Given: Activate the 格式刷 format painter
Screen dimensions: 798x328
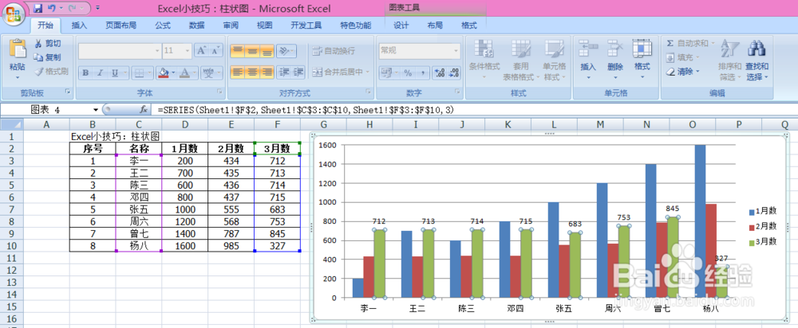Looking at the screenshot, I should pyautogui.click(x=51, y=72).
